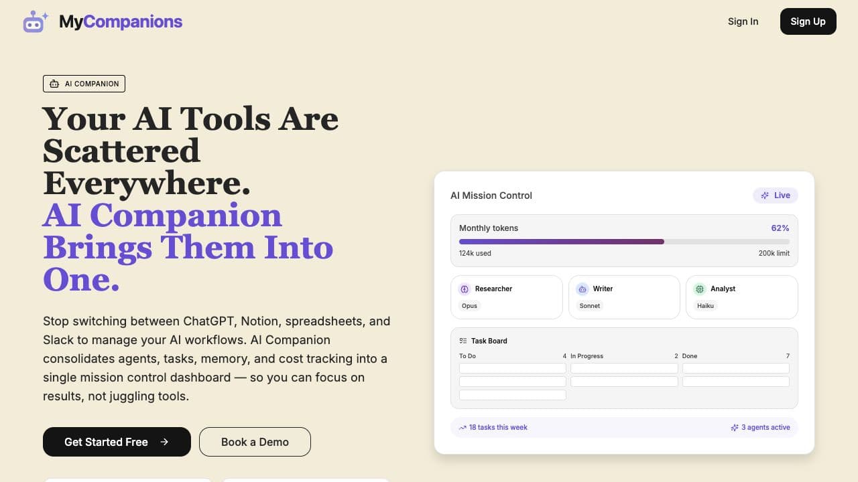Select the Opus model tag

(x=469, y=306)
